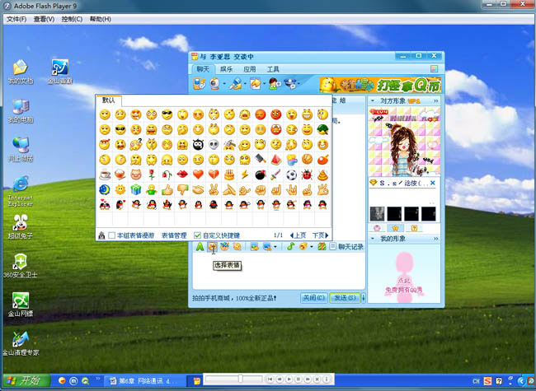Screen dimensions: 536x391
Task: Go to next emoticon page 下页
Action: pos(320,235)
